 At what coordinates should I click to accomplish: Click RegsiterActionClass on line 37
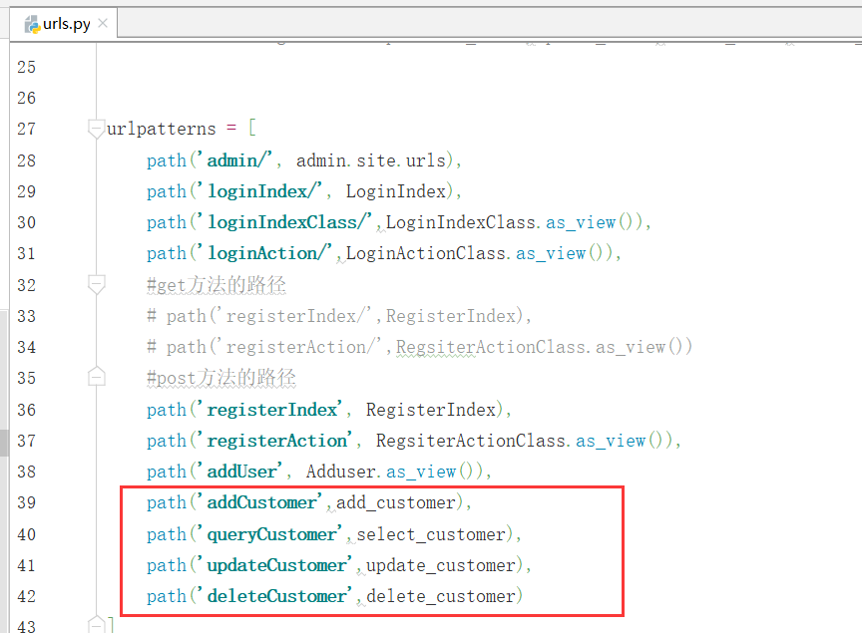(x=471, y=441)
